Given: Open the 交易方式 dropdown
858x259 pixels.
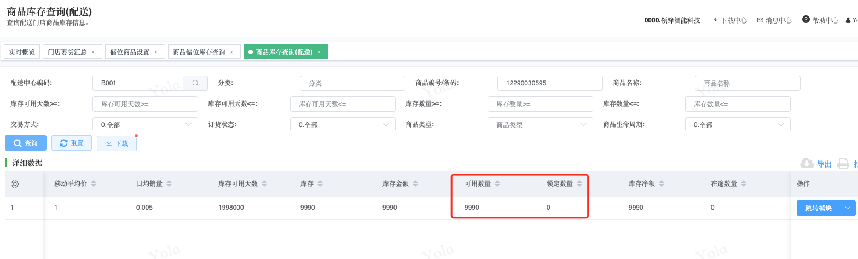Looking at the screenshot, I should point(145,124).
